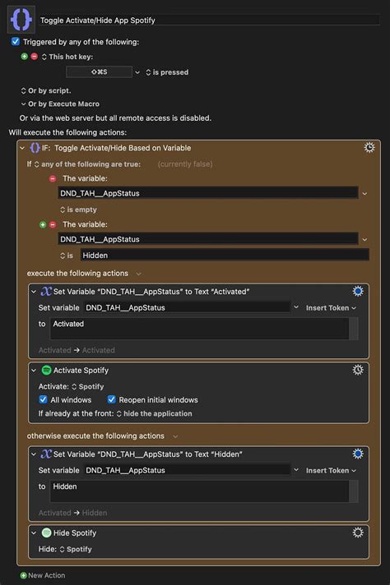
Task: Click the macro curly-braces icon at top
Action: (x=21, y=20)
